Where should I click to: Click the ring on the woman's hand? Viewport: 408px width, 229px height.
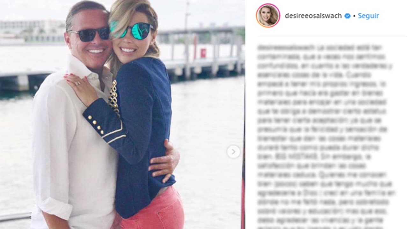click(77, 83)
